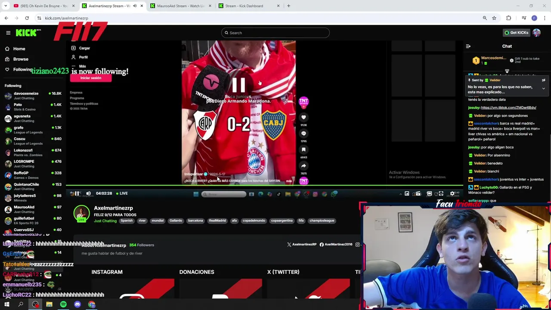Screen dimensions: 551x310
Task: Open BoffeGP channel in Following list
Action: coord(33,175)
